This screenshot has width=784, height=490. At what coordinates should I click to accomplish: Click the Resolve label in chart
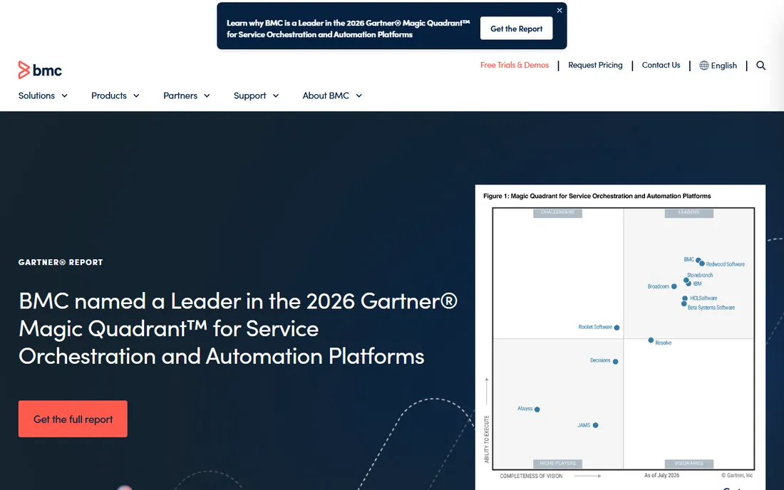tap(663, 343)
